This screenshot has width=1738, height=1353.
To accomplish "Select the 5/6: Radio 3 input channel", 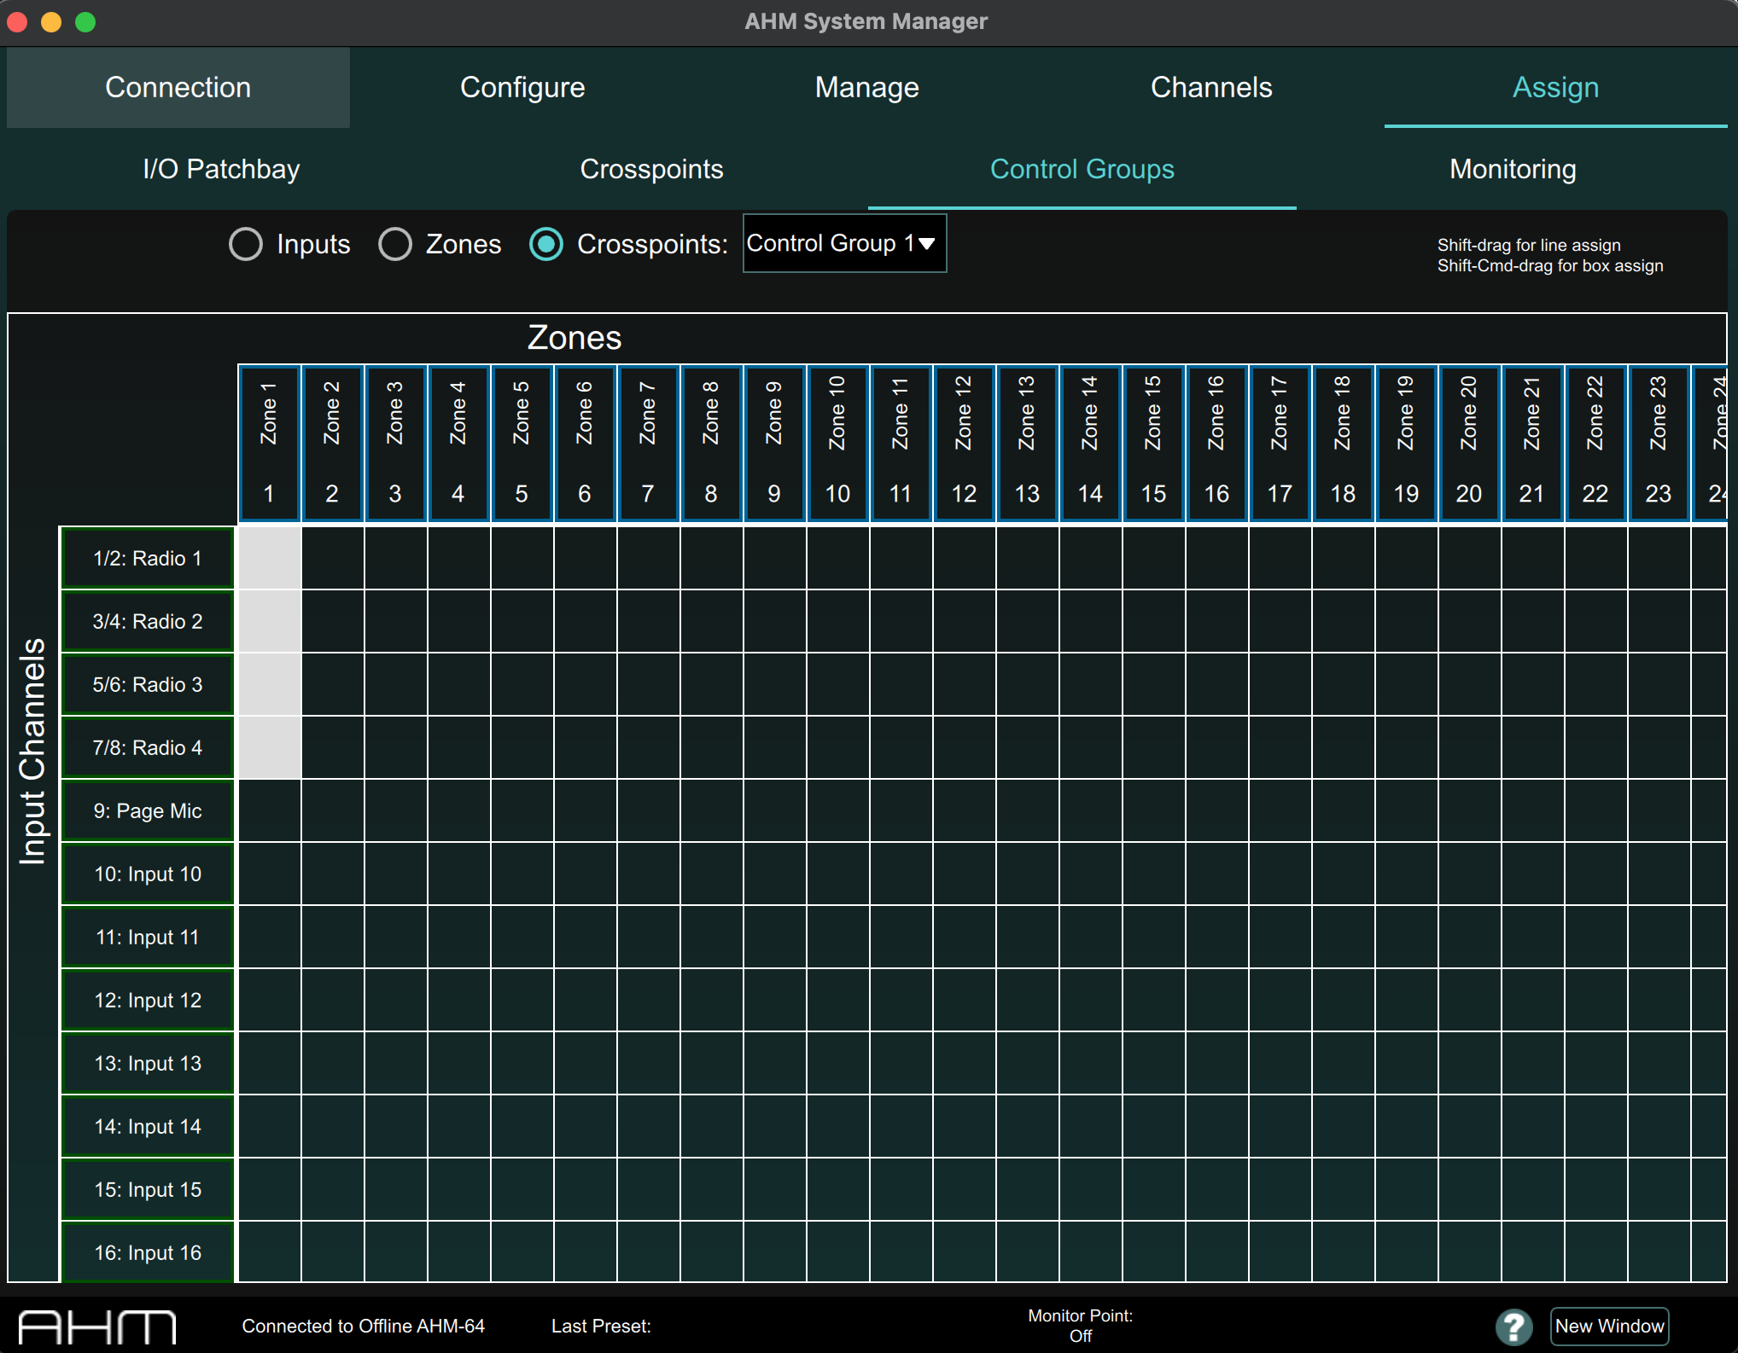I will click(148, 684).
